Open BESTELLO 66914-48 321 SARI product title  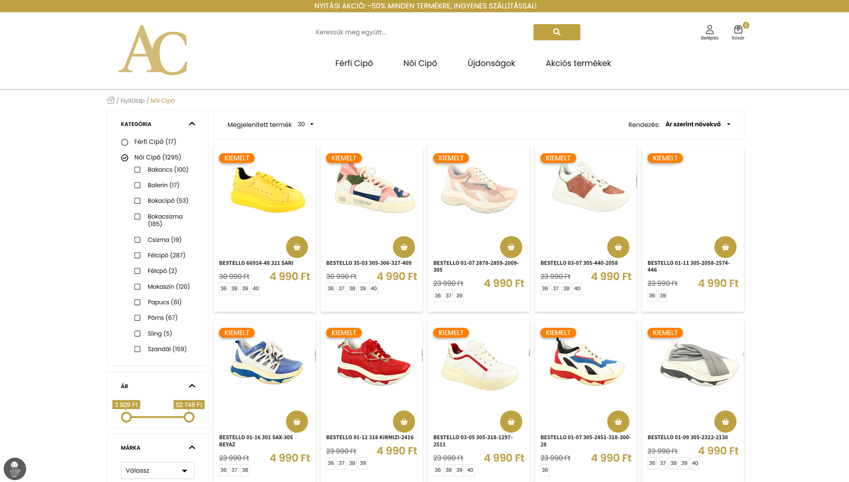[x=256, y=263]
